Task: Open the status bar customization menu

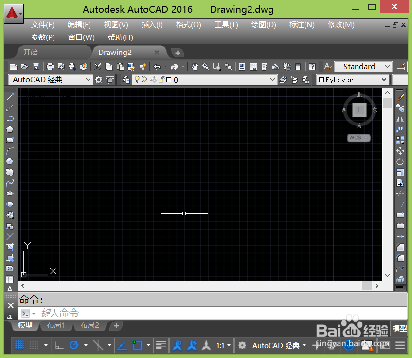Action: point(400,345)
